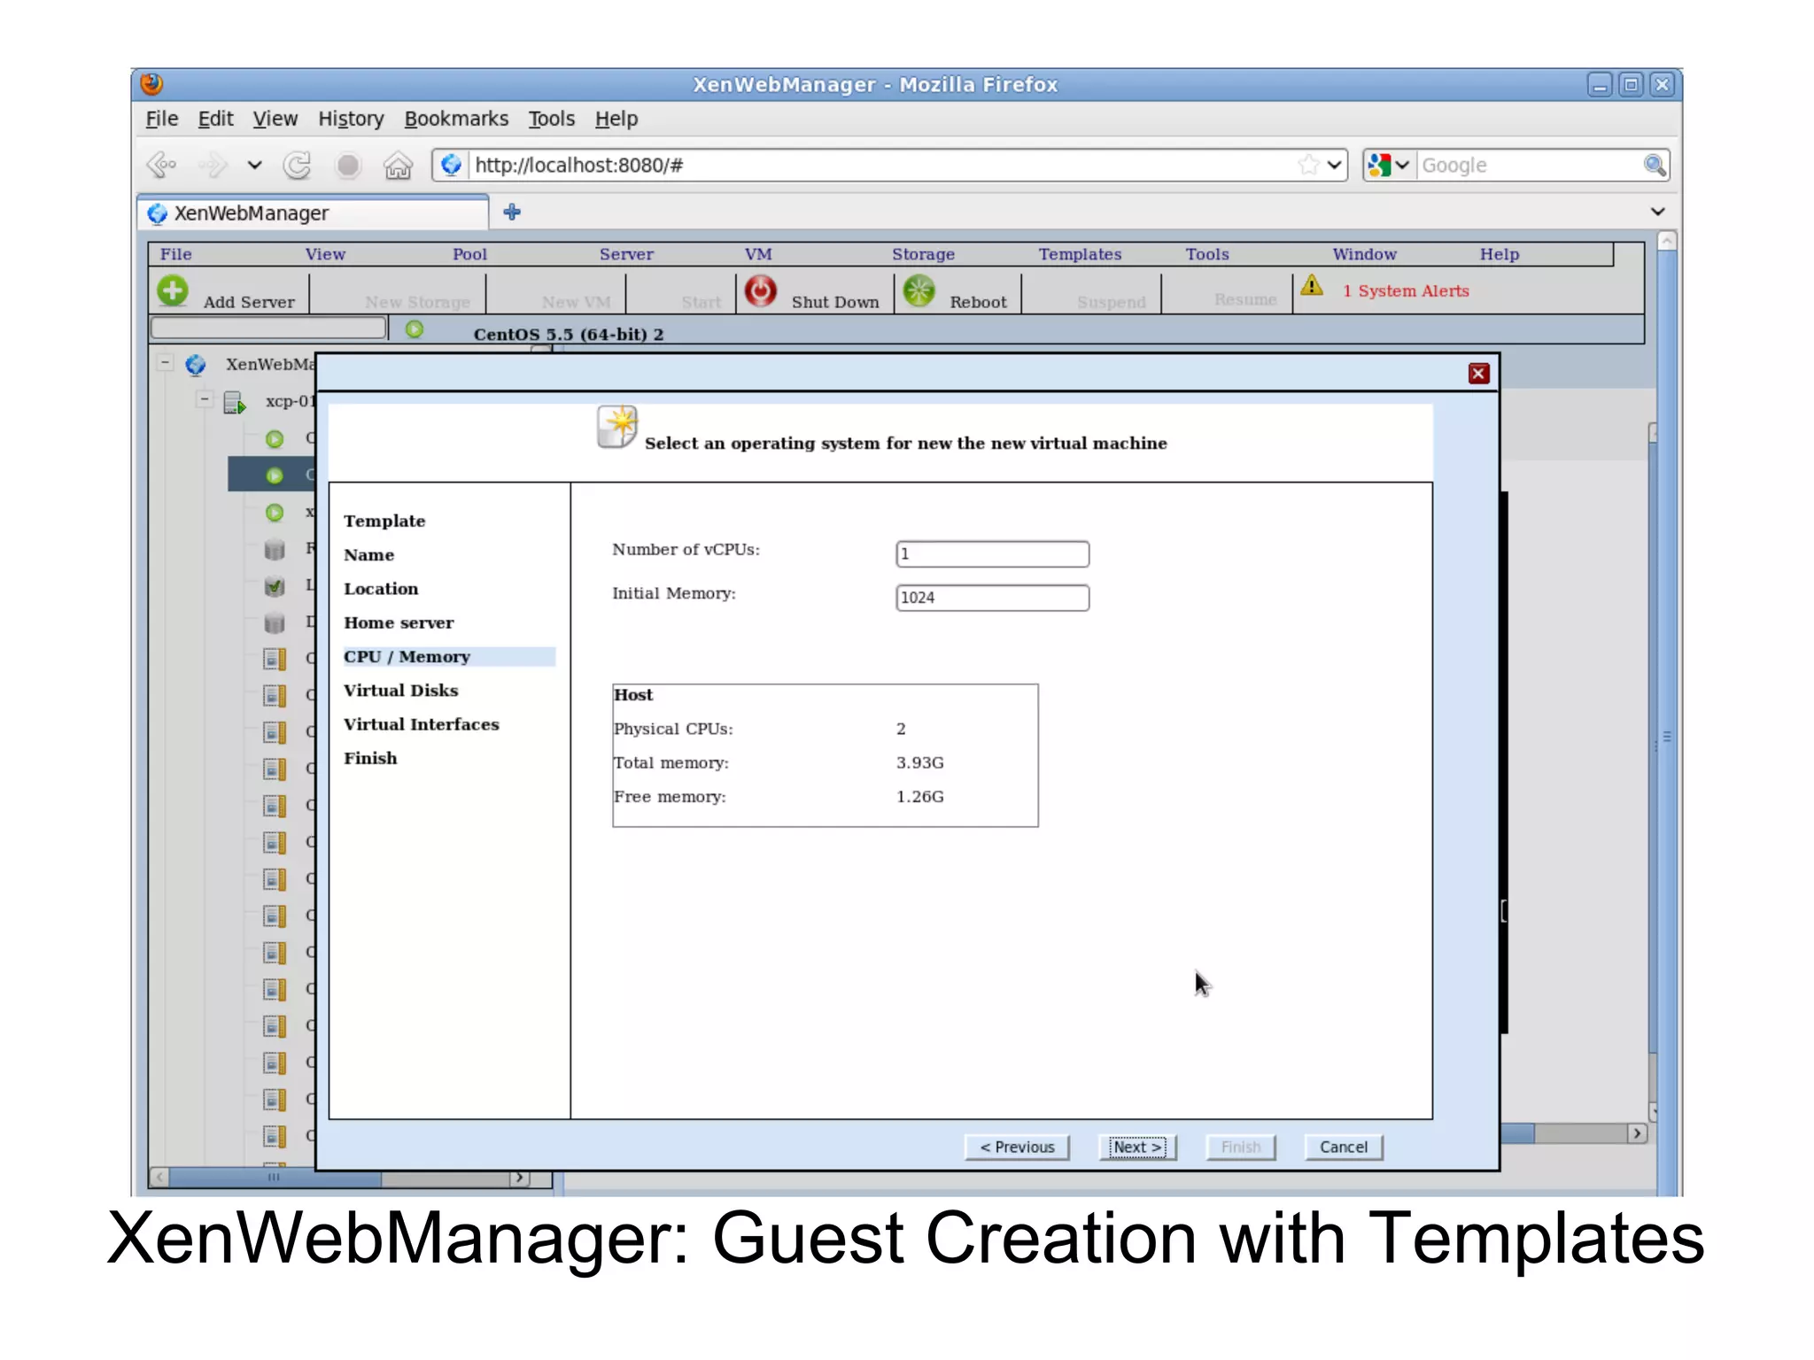Reload the page in Firefox

point(298,165)
